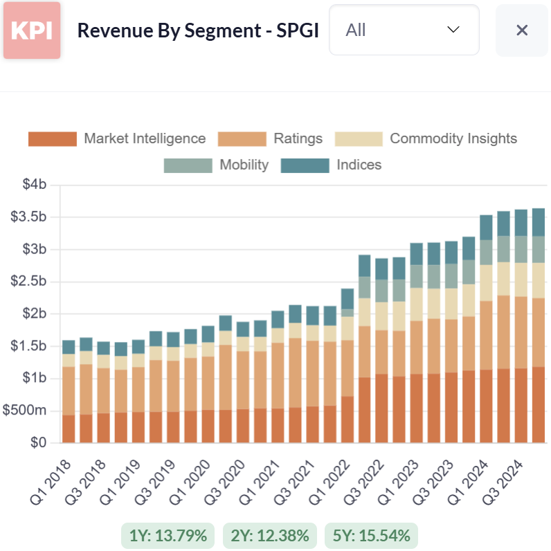Click the Q1 2023 axis label
The width and height of the screenshot is (551, 551).
[x=399, y=482]
